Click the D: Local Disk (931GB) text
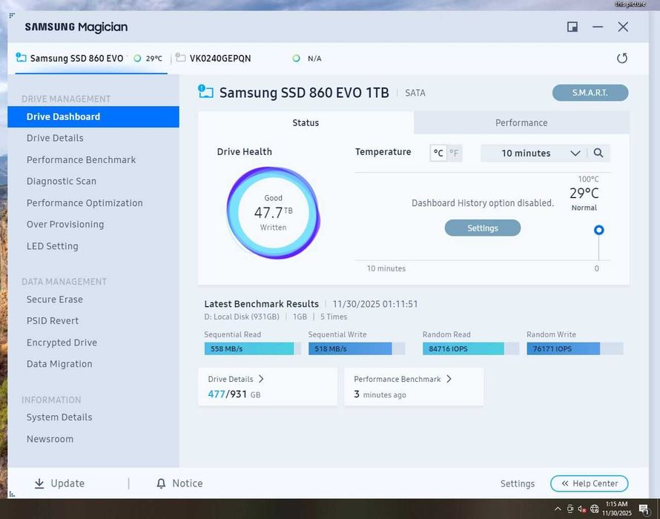Viewport: 660px width, 519px height. coord(242,317)
